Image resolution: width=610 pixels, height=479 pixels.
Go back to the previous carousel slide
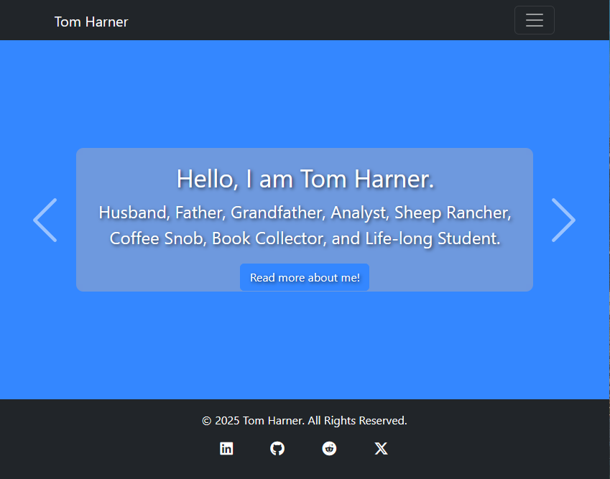click(45, 220)
